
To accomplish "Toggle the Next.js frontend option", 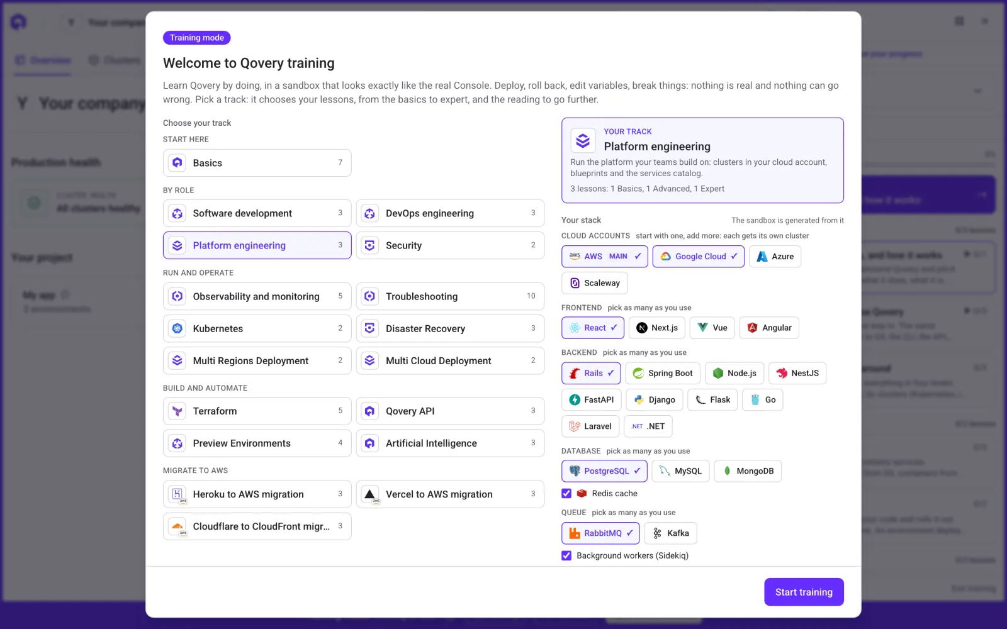I will 657,328.
